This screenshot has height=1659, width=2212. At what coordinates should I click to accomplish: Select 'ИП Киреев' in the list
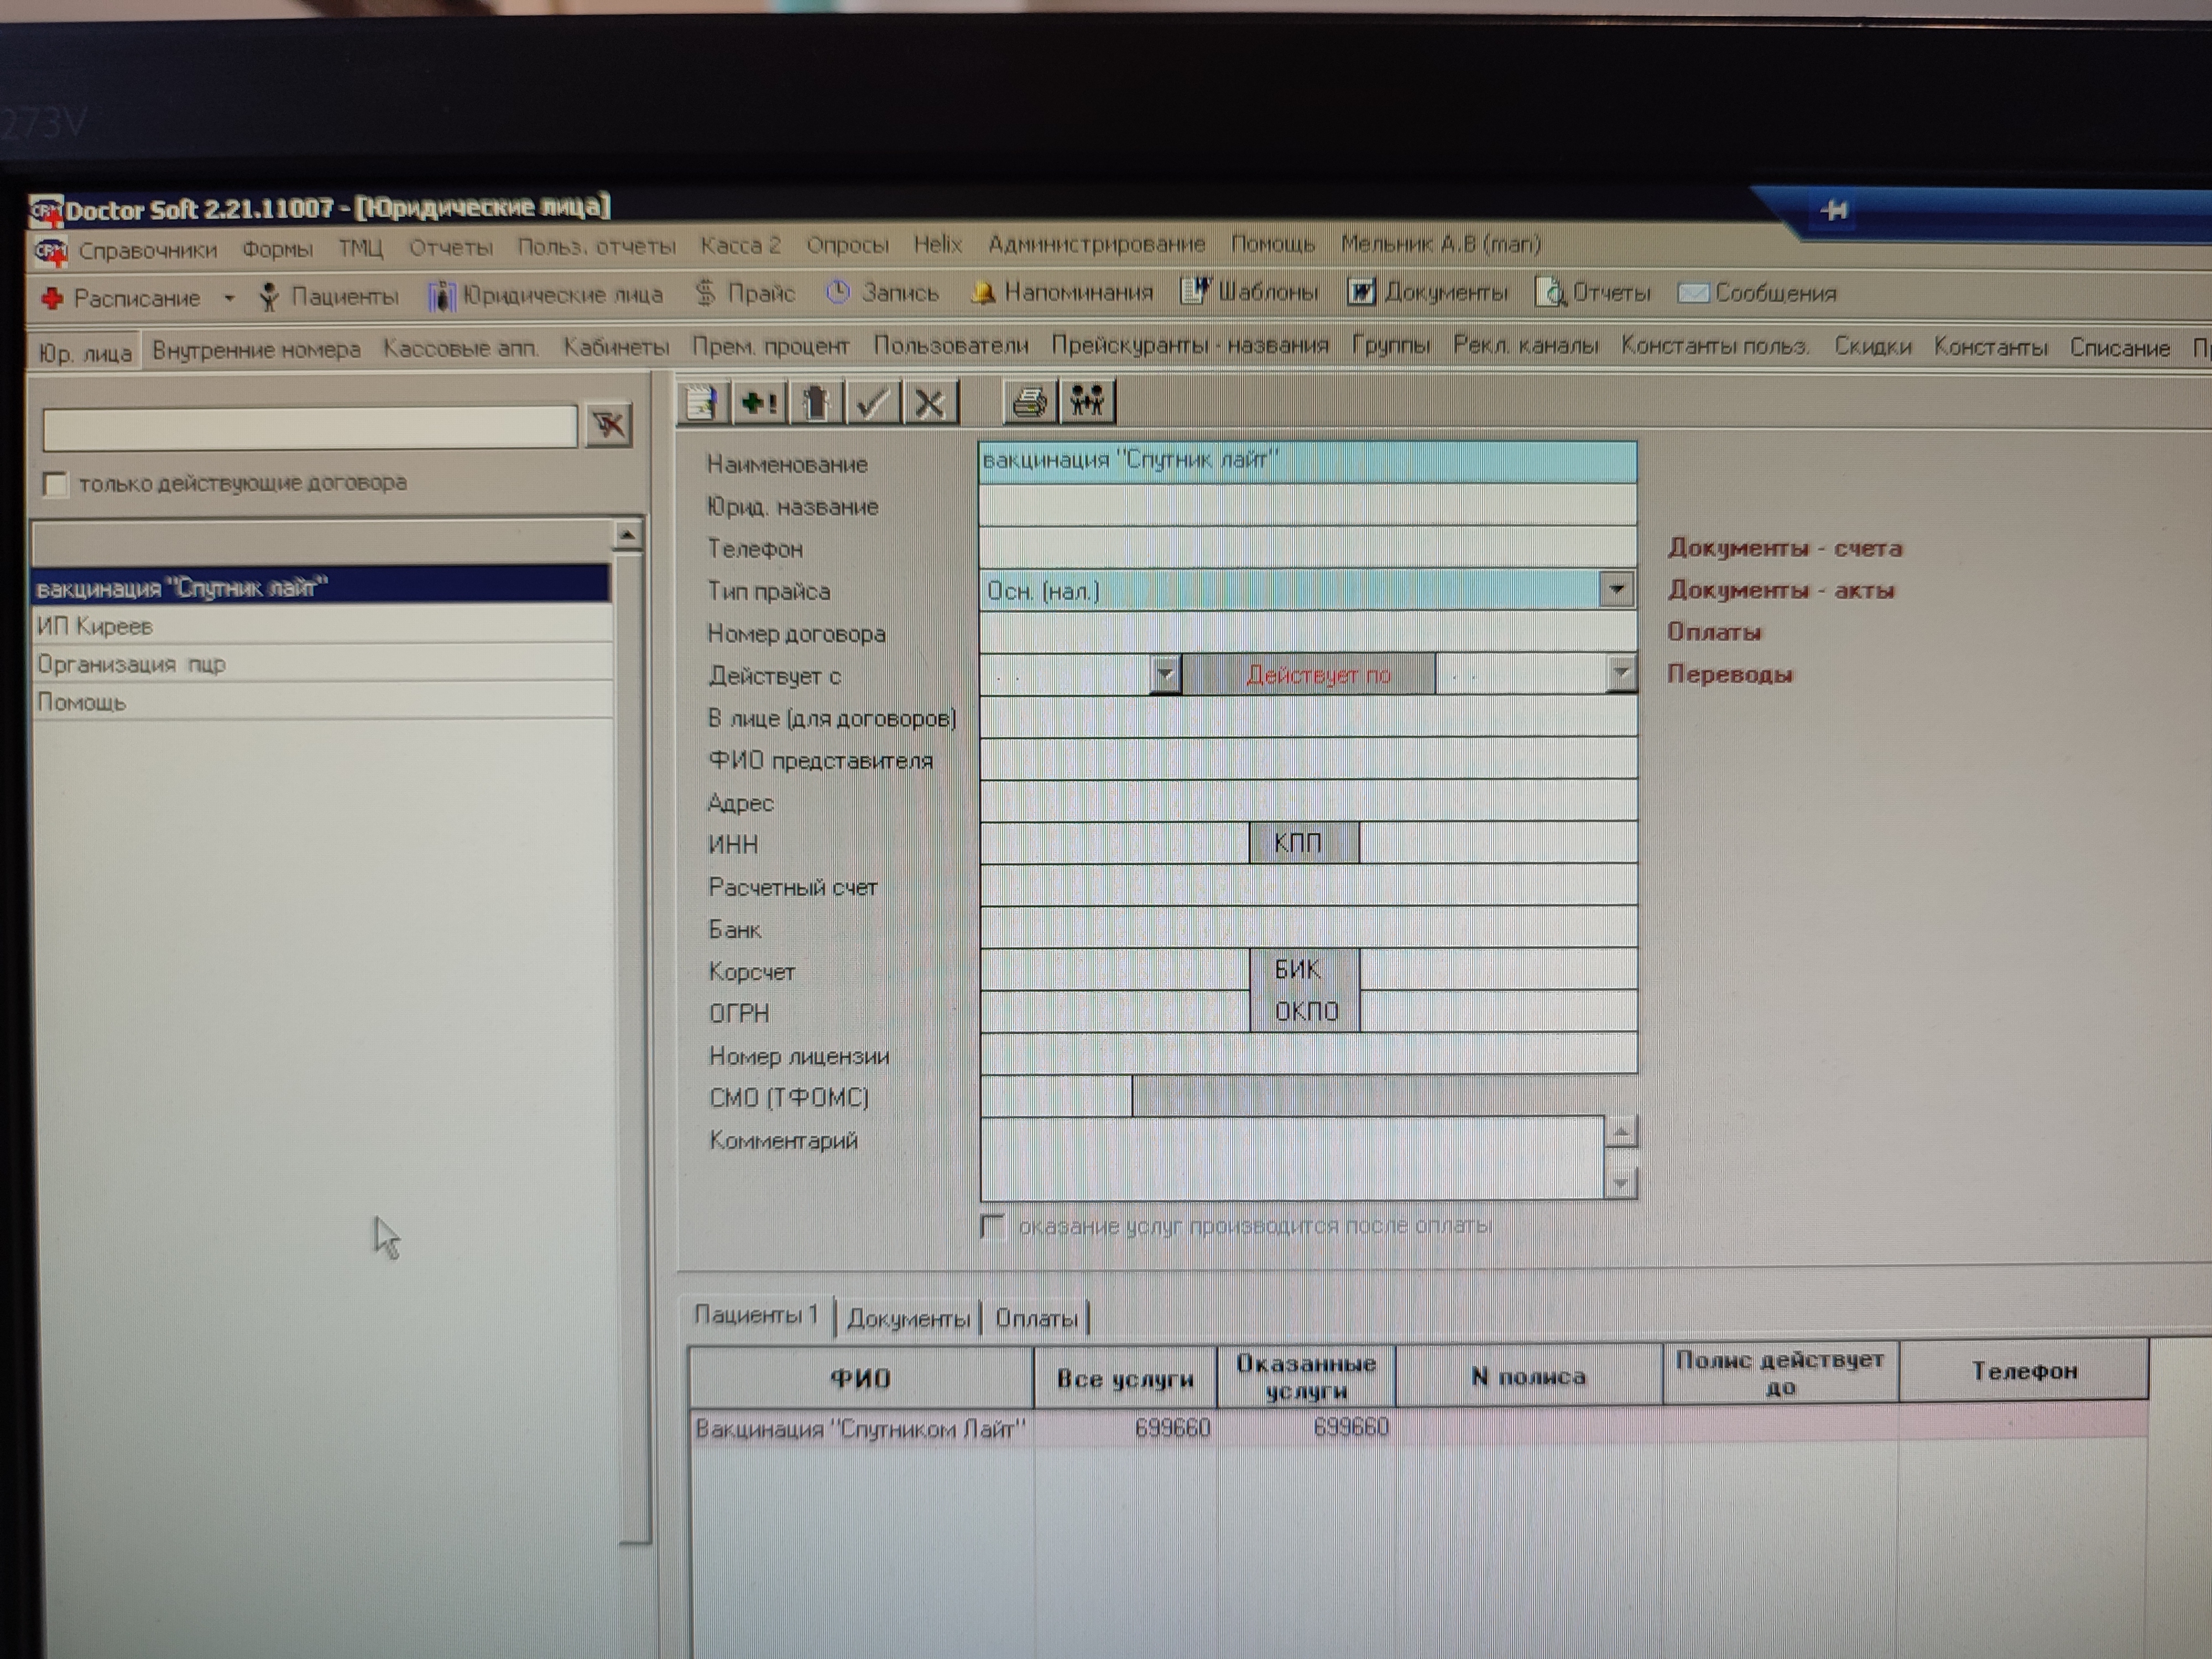pos(95,627)
